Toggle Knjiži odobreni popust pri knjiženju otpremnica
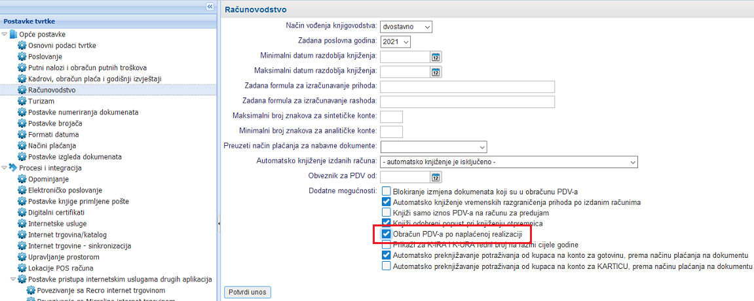Viewport: 754px width, 301px height. point(386,222)
